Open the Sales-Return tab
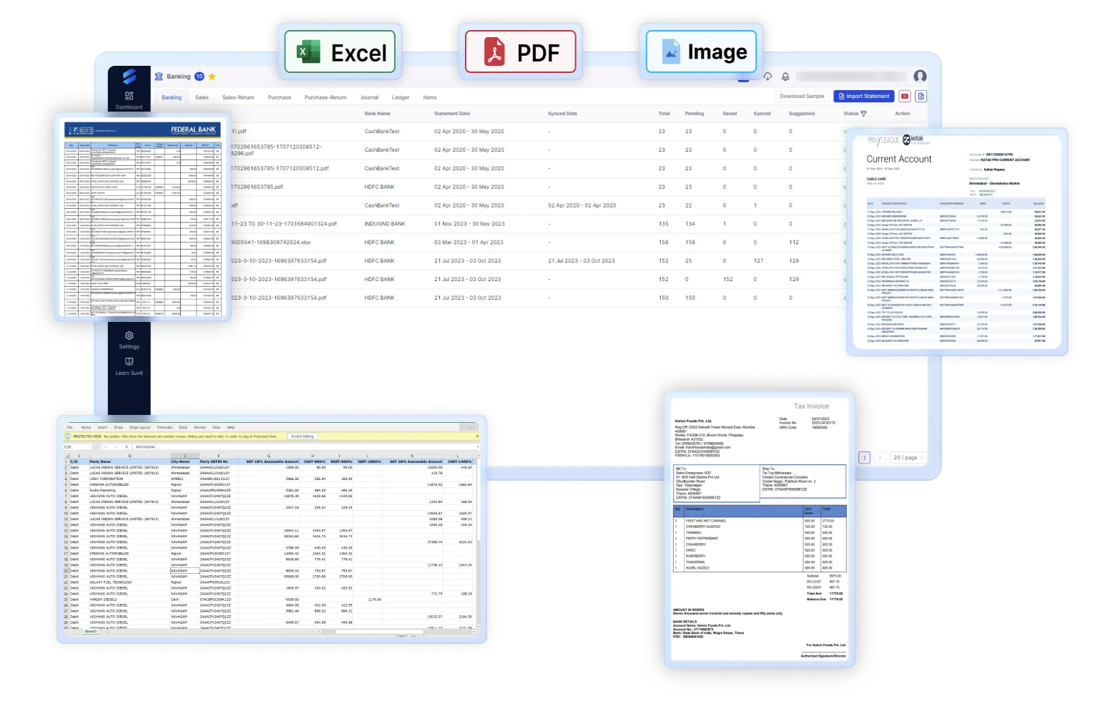This screenshot has width=1103, height=714. tap(238, 97)
